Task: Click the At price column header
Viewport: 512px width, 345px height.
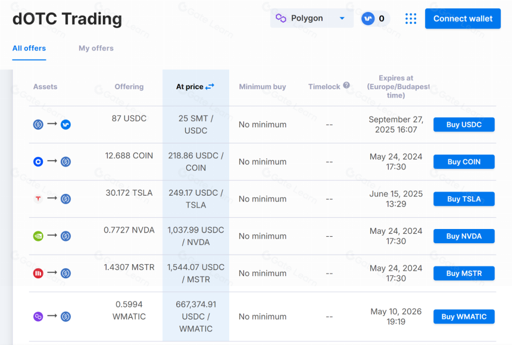Action: [x=190, y=87]
